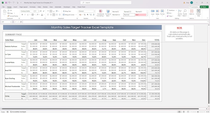
Task: Expand the AutoSum dropdown arrow
Action: 176,10
